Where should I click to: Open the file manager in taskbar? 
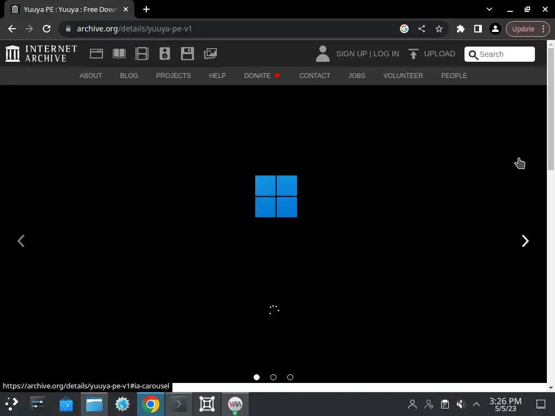[x=94, y=404]
